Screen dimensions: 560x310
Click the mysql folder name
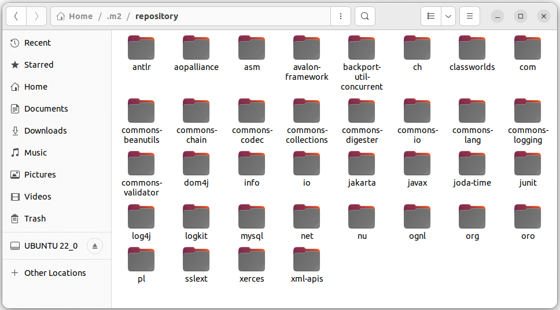coord(252,236)
